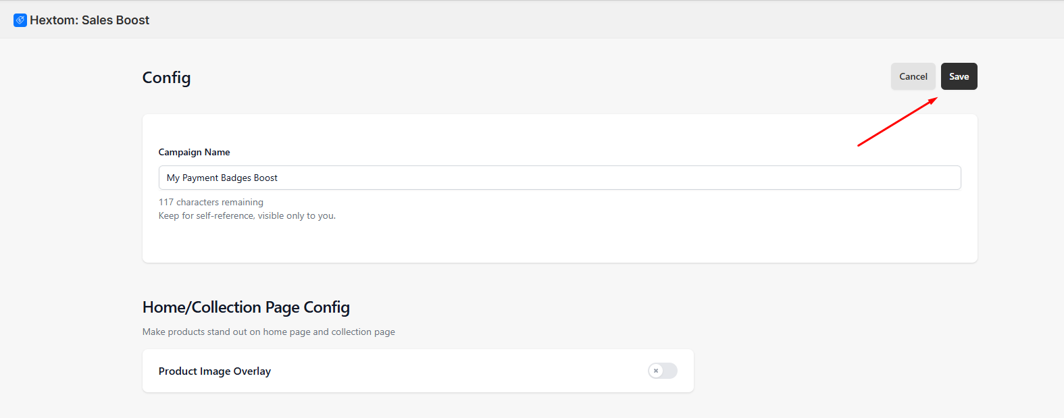
Task: Focus the Campaign Name text field
Action: (559, 178)
